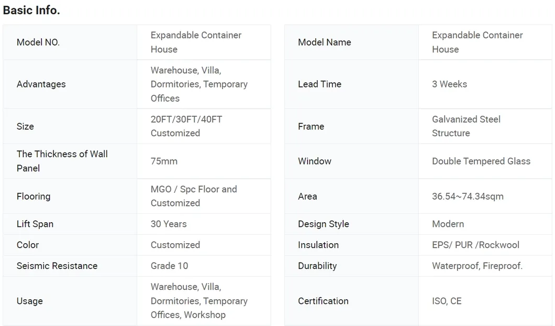Select the Advantages row label

pyautogui.click(x=41, y=84)
